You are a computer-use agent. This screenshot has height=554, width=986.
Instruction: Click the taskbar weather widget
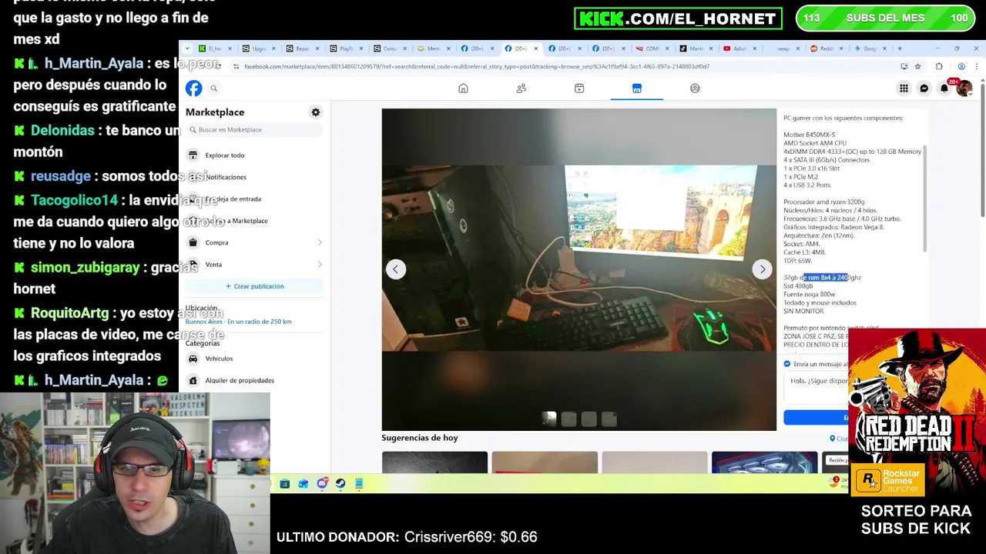[840, 482]
